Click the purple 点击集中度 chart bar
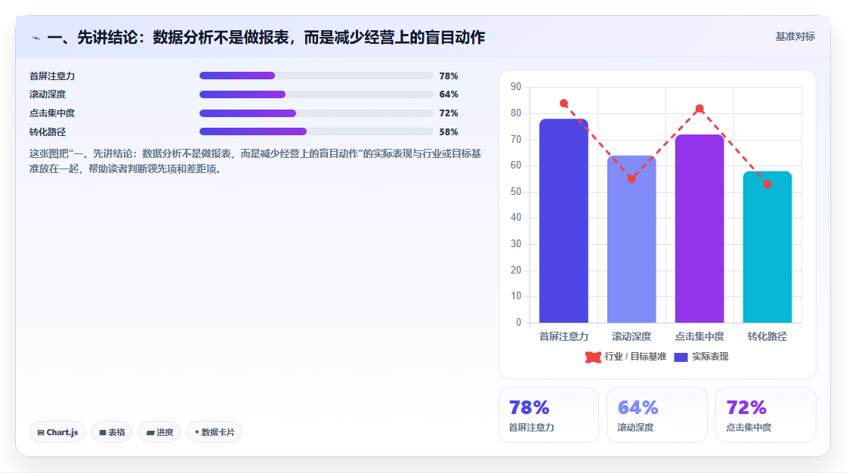 pyautogui.click(x=699, y=229)
